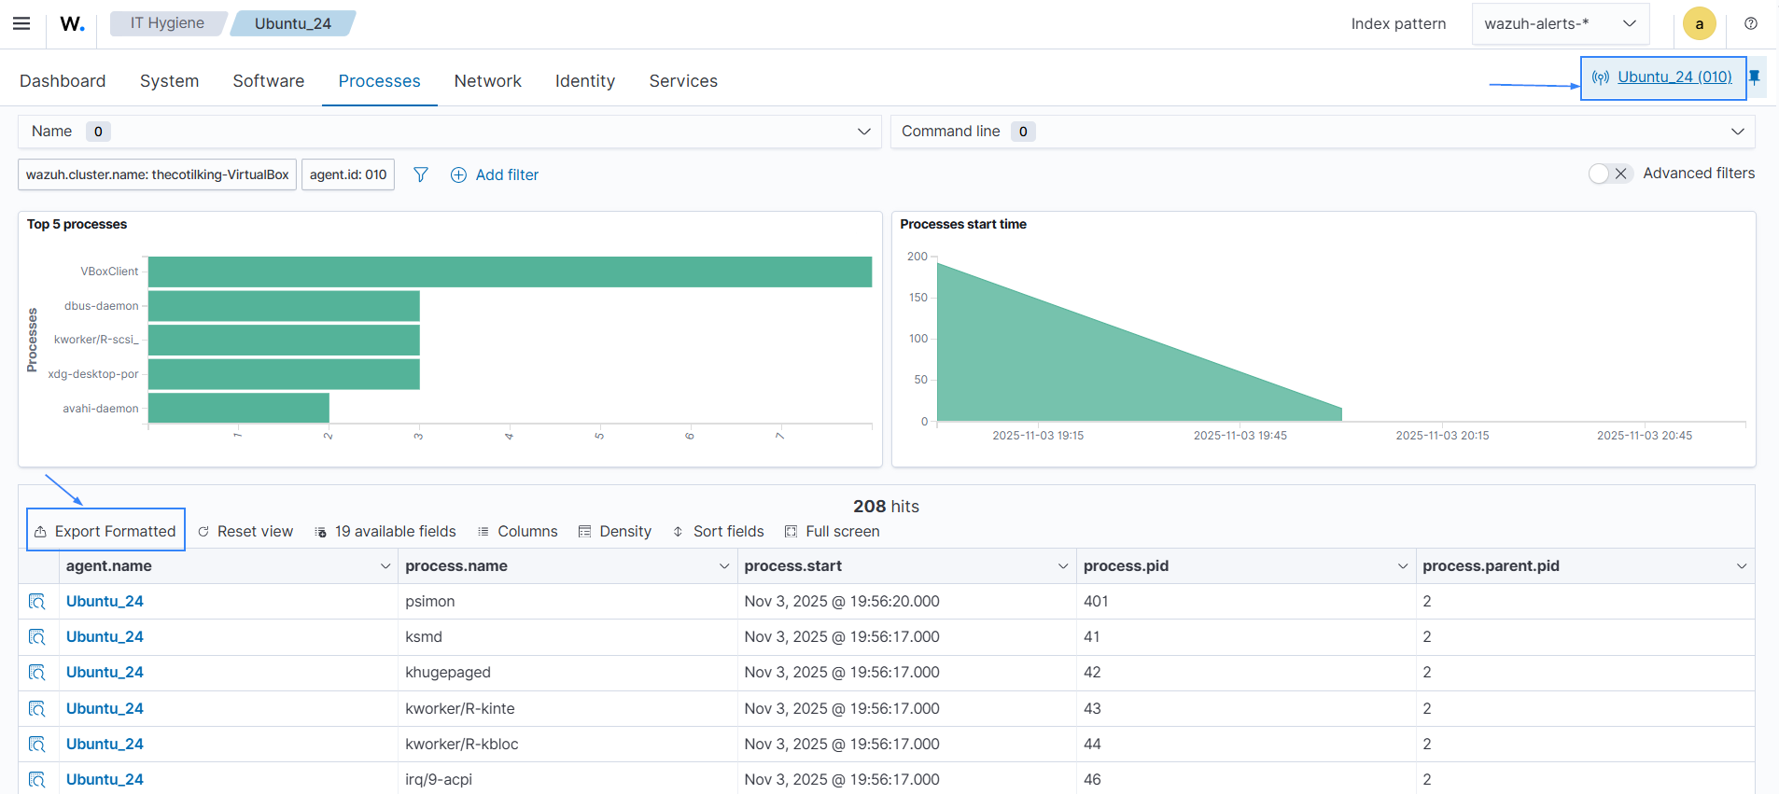Click the Export Formatted button
The image size is (1779, 794).
click(105, 531)
